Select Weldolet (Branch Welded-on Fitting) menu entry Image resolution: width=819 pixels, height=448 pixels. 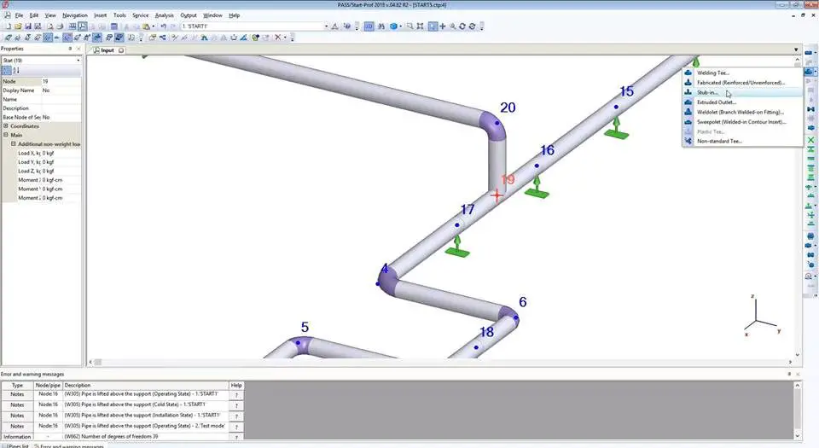pos(741,112)
